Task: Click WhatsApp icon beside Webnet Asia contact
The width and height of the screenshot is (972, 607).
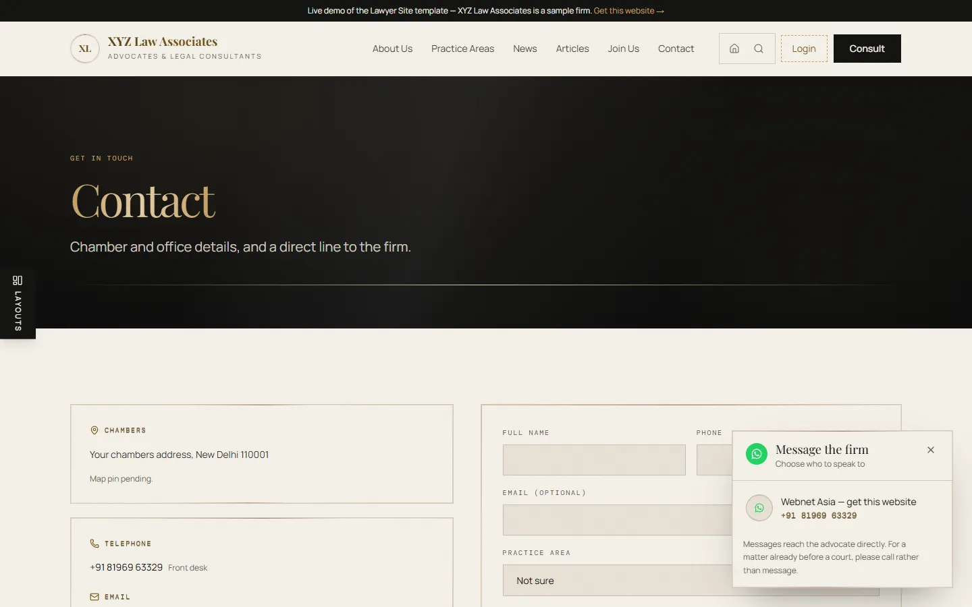Action: pos(759,508)
